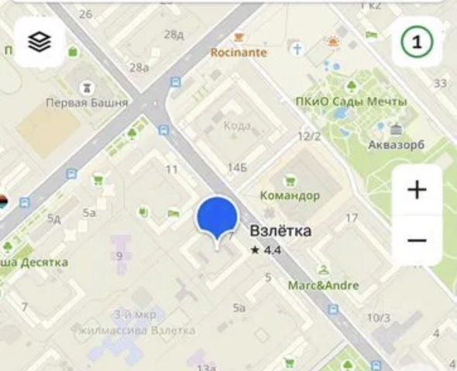Select the bus stop icon near building 28а
The height and width of the screenshot is (371, 457).
(x=176, y=82)
